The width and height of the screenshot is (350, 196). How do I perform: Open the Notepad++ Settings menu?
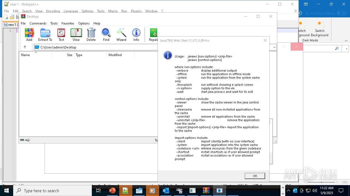pos(87,11)
